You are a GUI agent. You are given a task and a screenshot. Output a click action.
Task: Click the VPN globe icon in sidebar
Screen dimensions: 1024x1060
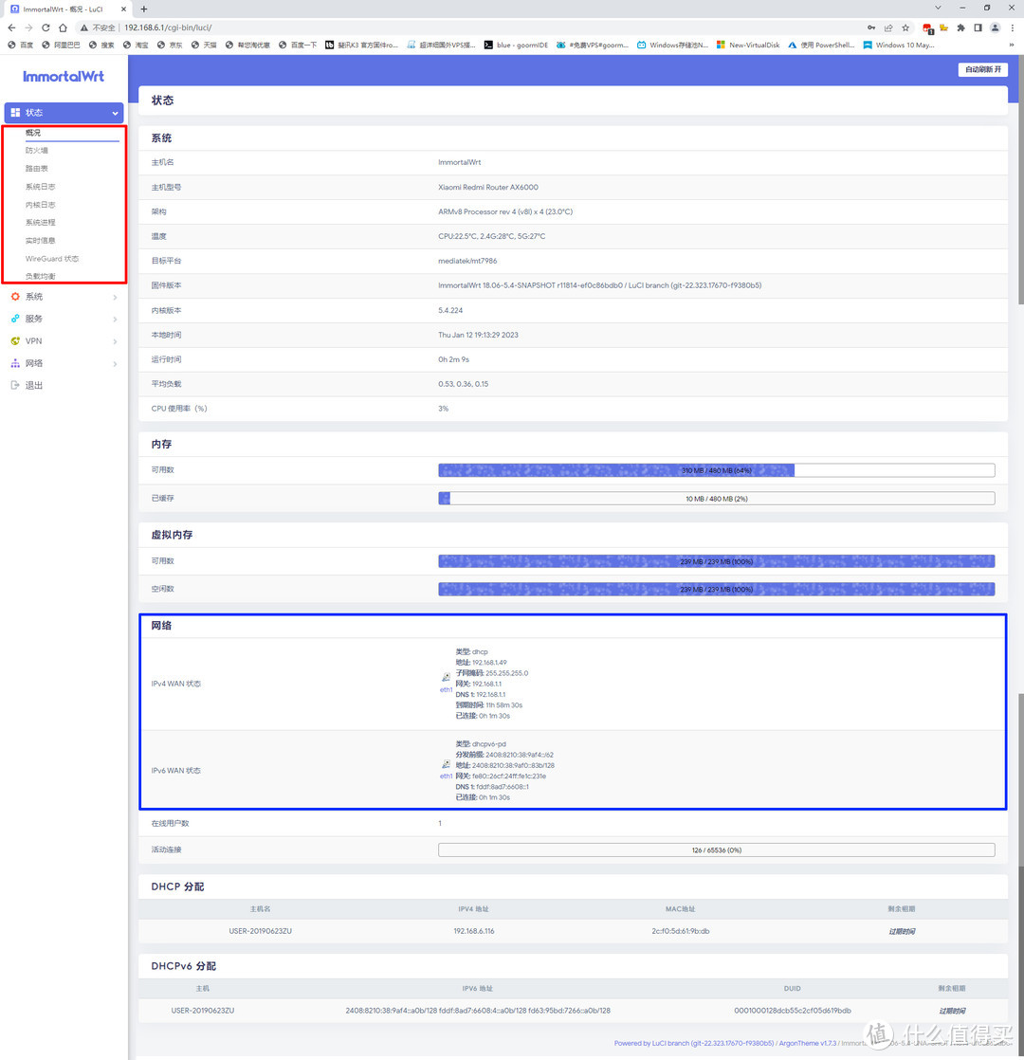(x=15, y=340)
